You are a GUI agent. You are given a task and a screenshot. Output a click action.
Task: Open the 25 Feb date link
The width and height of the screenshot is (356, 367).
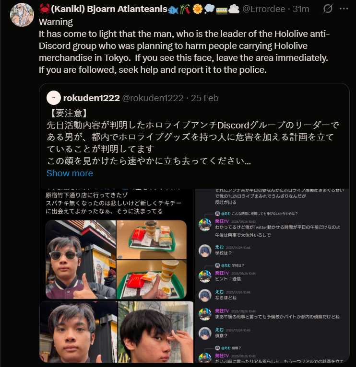pos(204,98)
